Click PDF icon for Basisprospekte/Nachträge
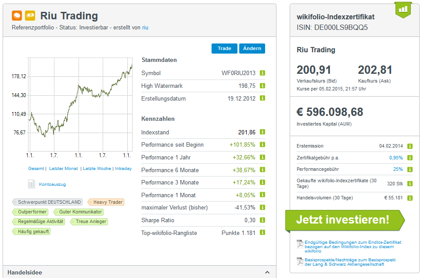The height and width of the screenshot is (278, 424). [x=300, y=261]
